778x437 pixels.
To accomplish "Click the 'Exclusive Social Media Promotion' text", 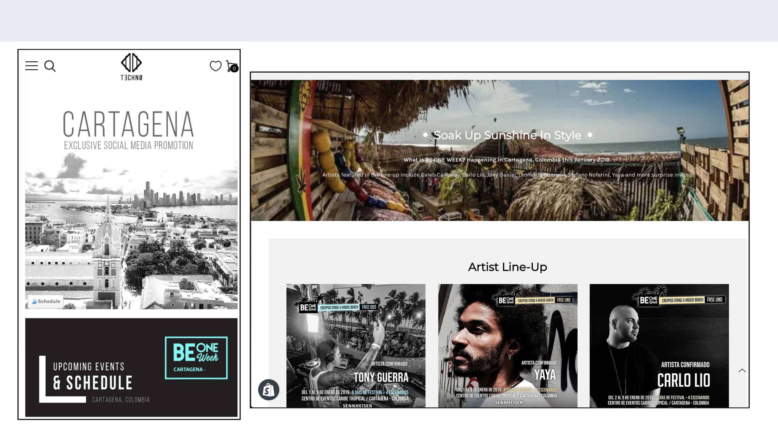I will (128, 145).
